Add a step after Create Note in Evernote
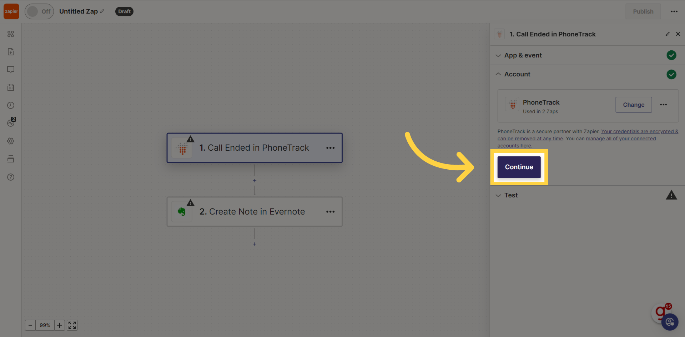The width and height of the screenshot is (685, 337). [255, 244]
